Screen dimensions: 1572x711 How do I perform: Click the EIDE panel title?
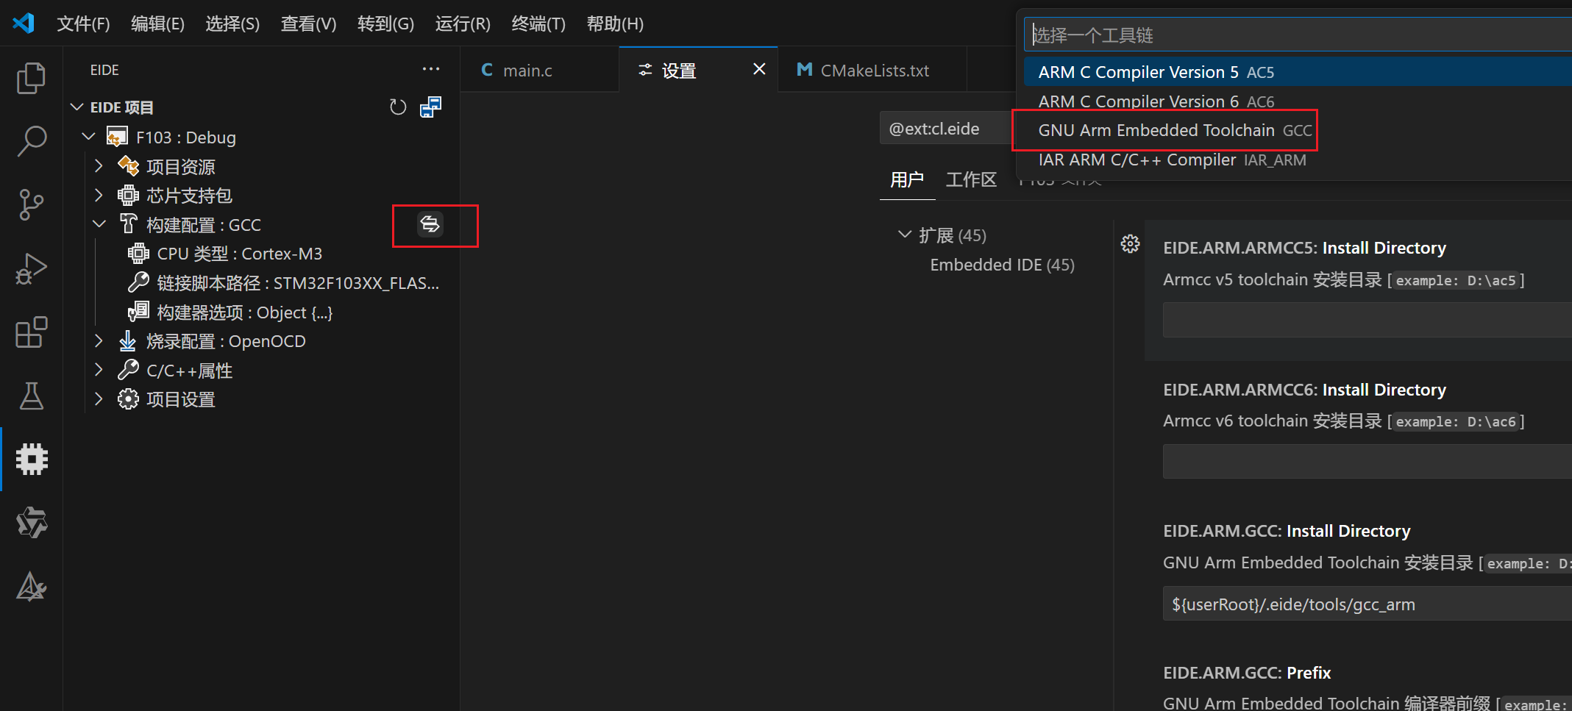point(104,70)
